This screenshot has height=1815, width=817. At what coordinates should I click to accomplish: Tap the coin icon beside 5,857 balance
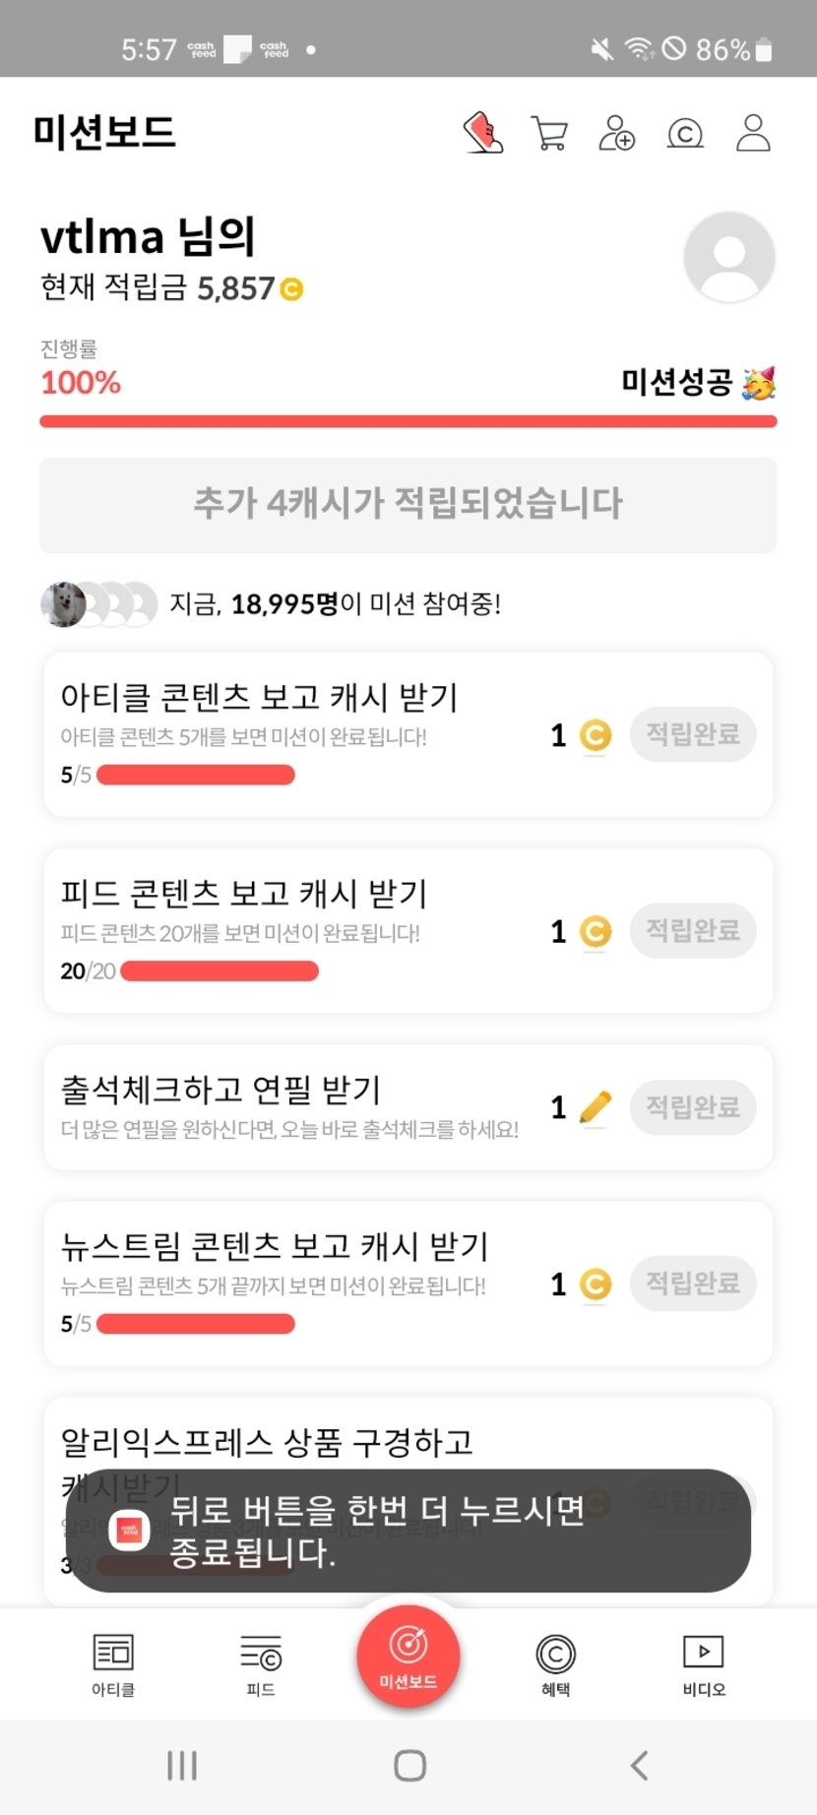[291, 289]
